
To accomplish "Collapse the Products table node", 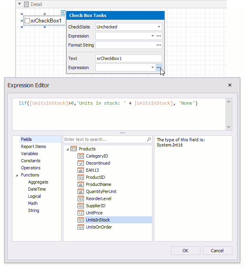I will coord(68,149).
